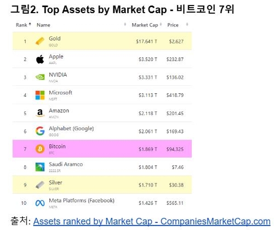
Task: Click the Meta infinity logo icon
Action: pyautogui.click(x=40, y=203)
